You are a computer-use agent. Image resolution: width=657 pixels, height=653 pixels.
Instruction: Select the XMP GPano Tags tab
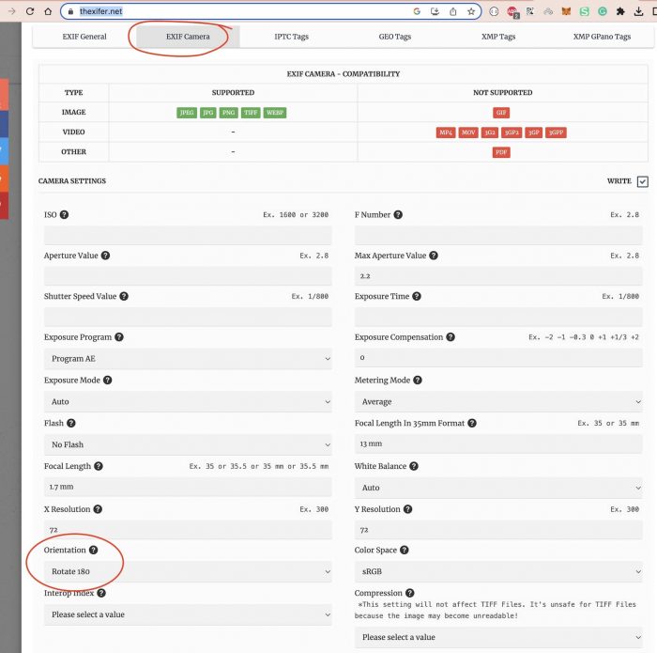click(602, 37)
